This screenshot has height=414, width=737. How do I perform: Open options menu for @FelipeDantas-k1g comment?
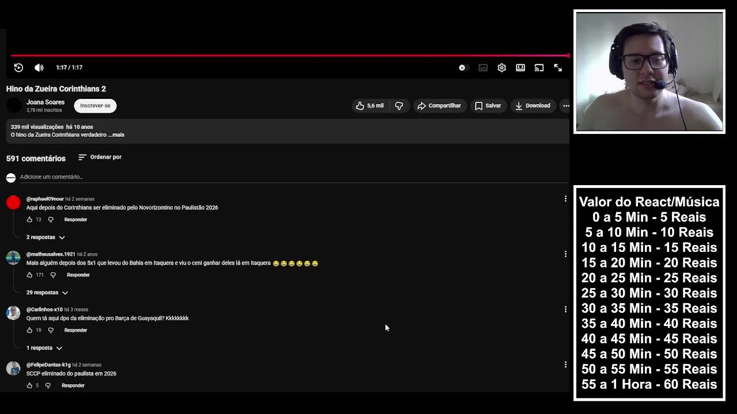pyautogui.click(x=565, y=364)
